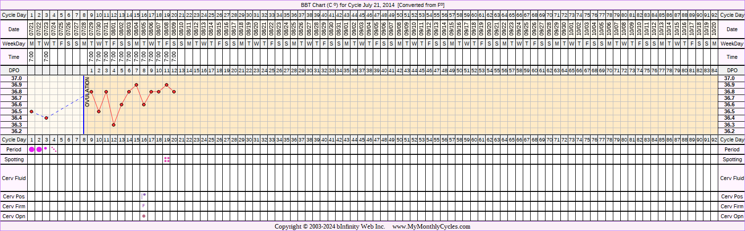Click the first temperature point on cycle day 1
Viewport: 745px width, 231px height.
click(32, 111)
